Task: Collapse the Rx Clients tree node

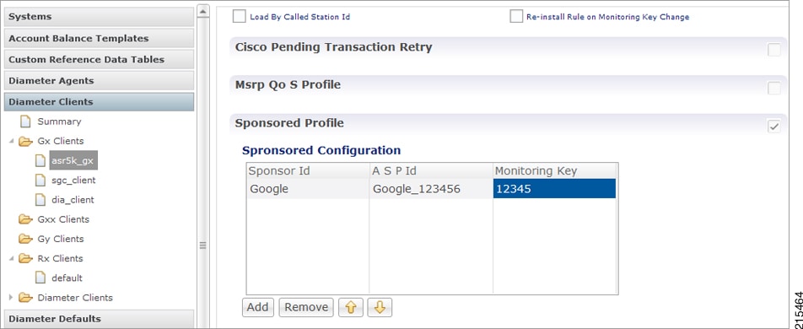Action: pyautogui.click(x=11, y=259)
